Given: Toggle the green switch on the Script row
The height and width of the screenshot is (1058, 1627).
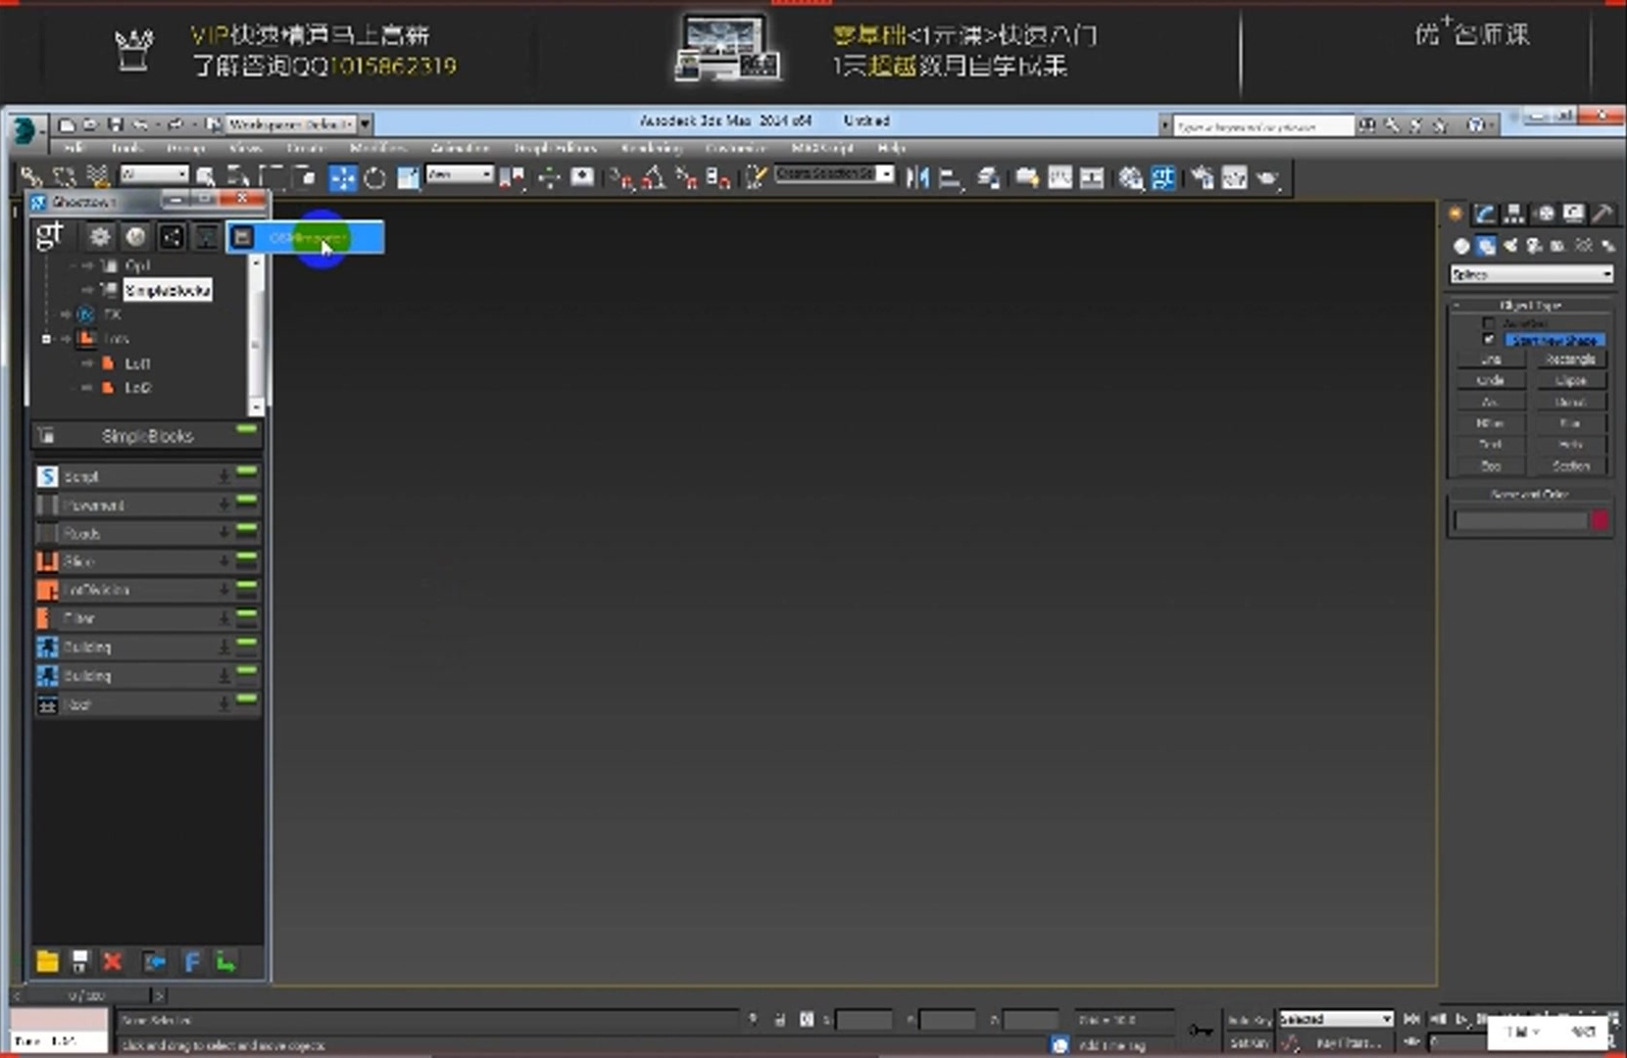Looking at the screenshot, I should [x=246, y=472].
